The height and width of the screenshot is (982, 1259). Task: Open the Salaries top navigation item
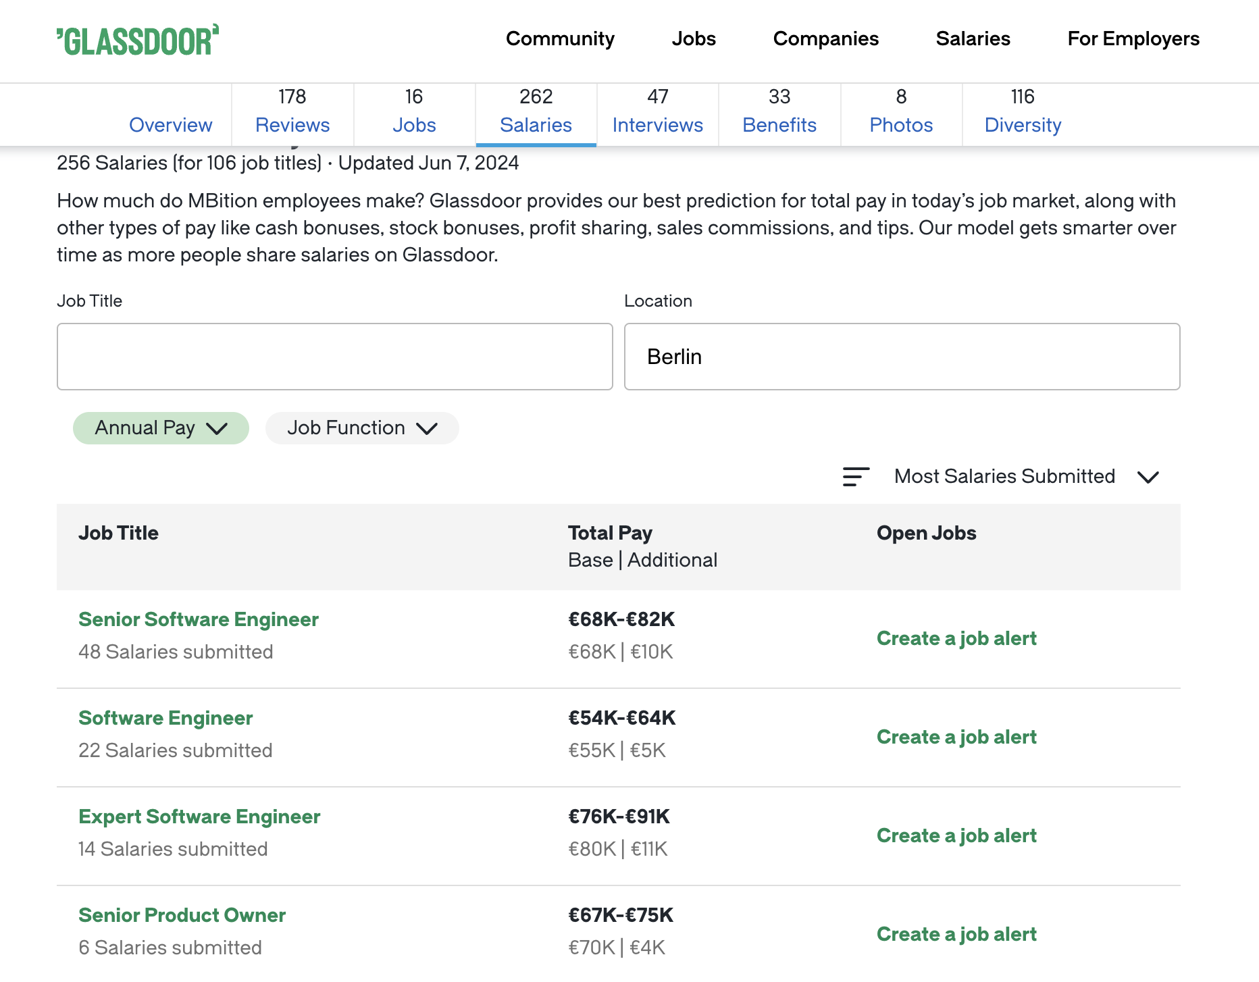point(973,38)
